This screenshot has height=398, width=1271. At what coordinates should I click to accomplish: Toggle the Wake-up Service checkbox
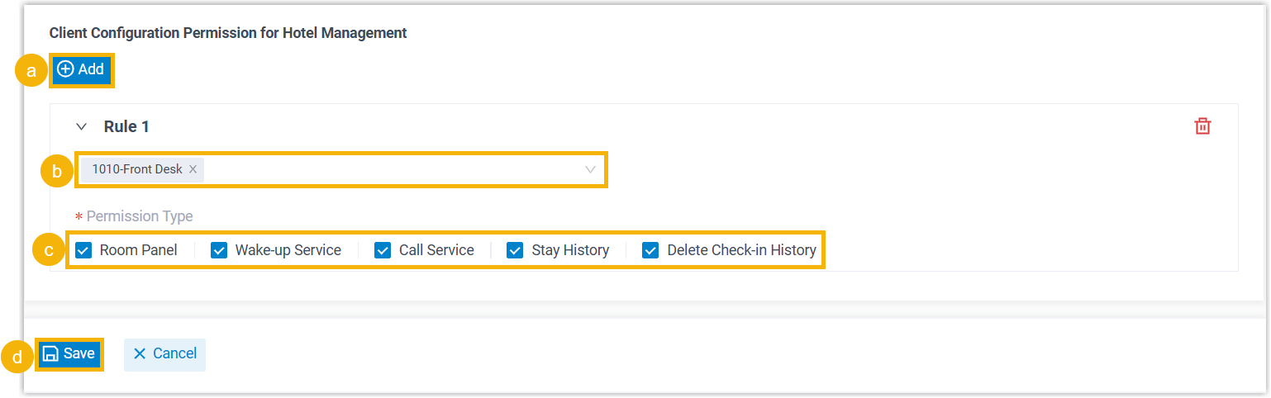(219, 250)
